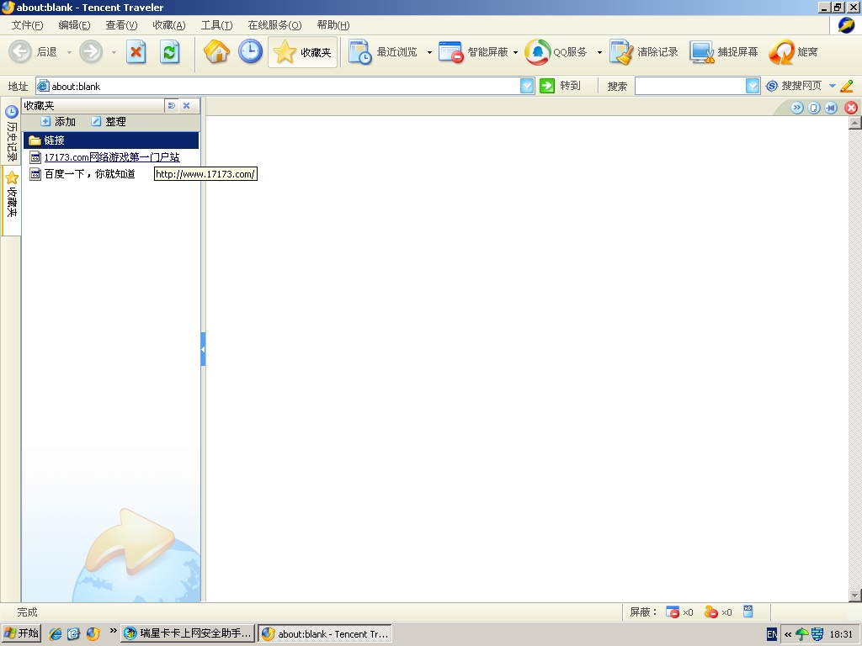Click the popup block counter in the status bar
The height and width of the screenshot is (646, 862).
(x=679, y=612)
